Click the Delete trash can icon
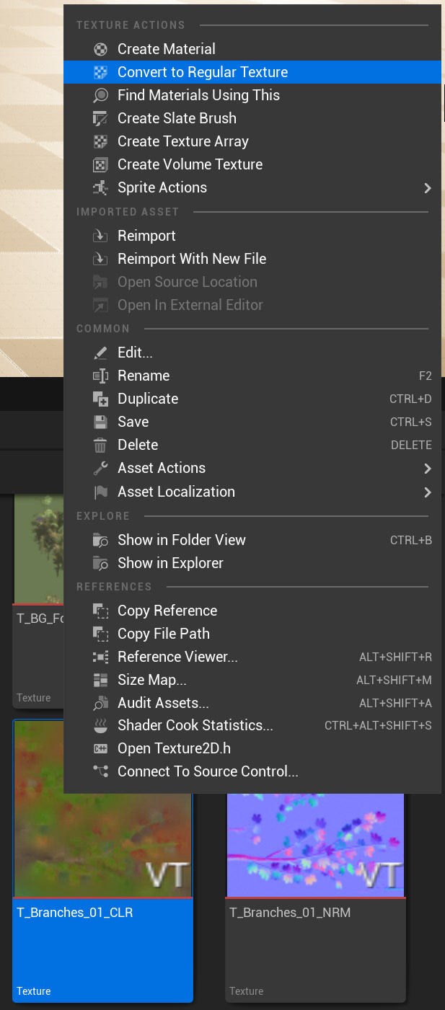This screenshot has height=1010, width=445. coord(101,445)
